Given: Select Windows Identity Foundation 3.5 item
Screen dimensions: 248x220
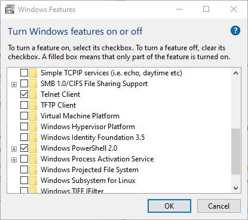Looking at the screenshot, I should pos(93,137).
